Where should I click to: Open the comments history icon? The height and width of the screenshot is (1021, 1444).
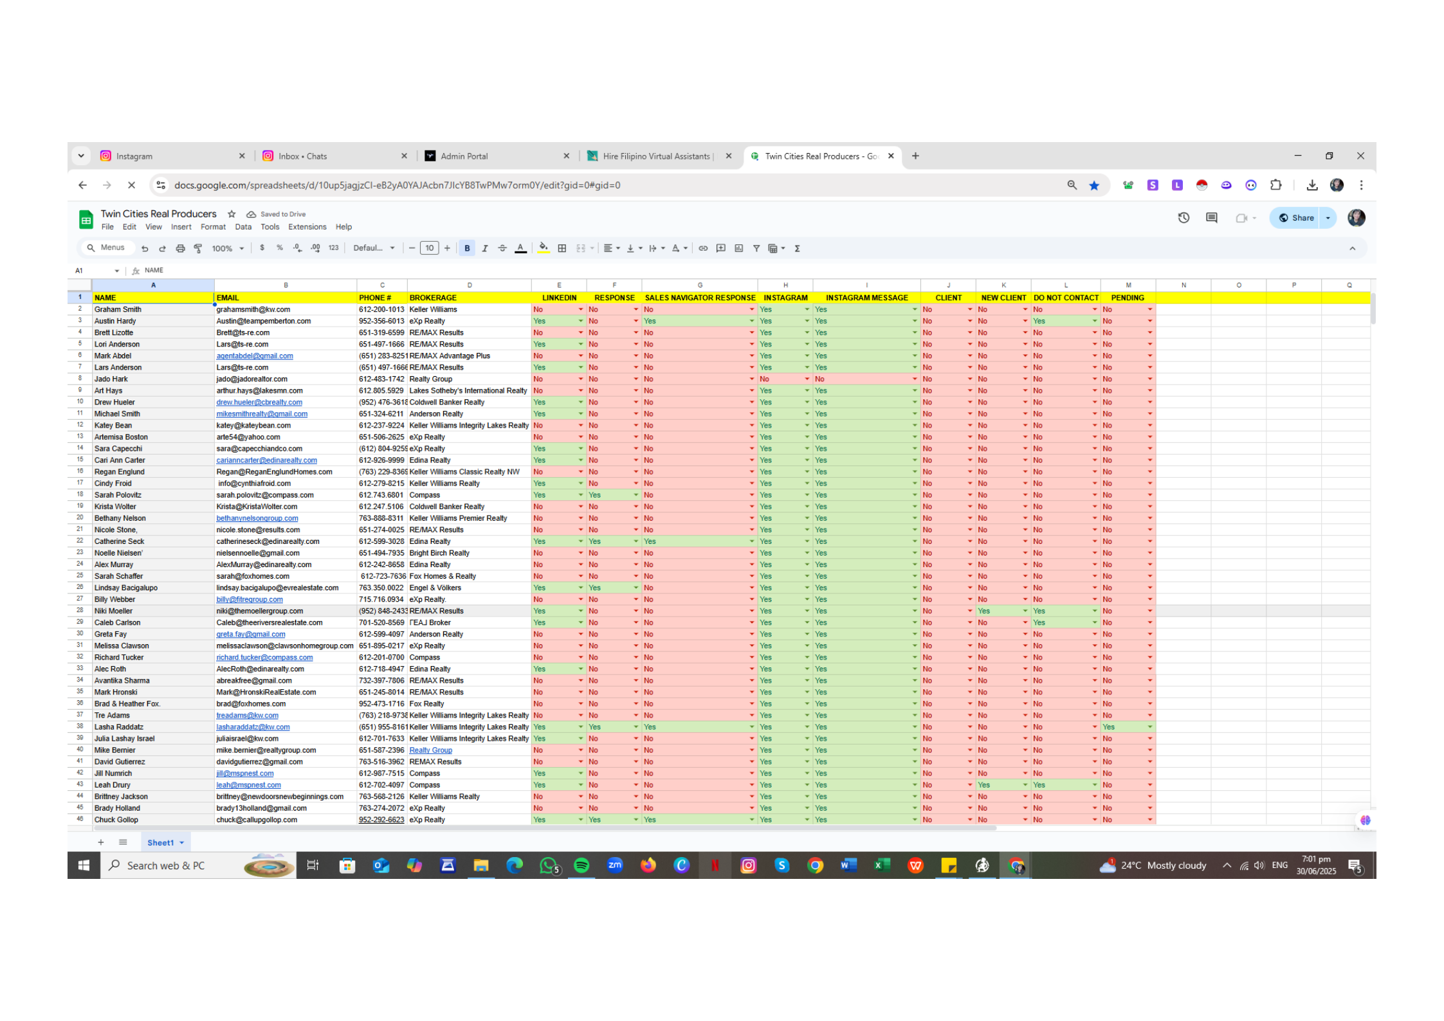click(1212, 218)
